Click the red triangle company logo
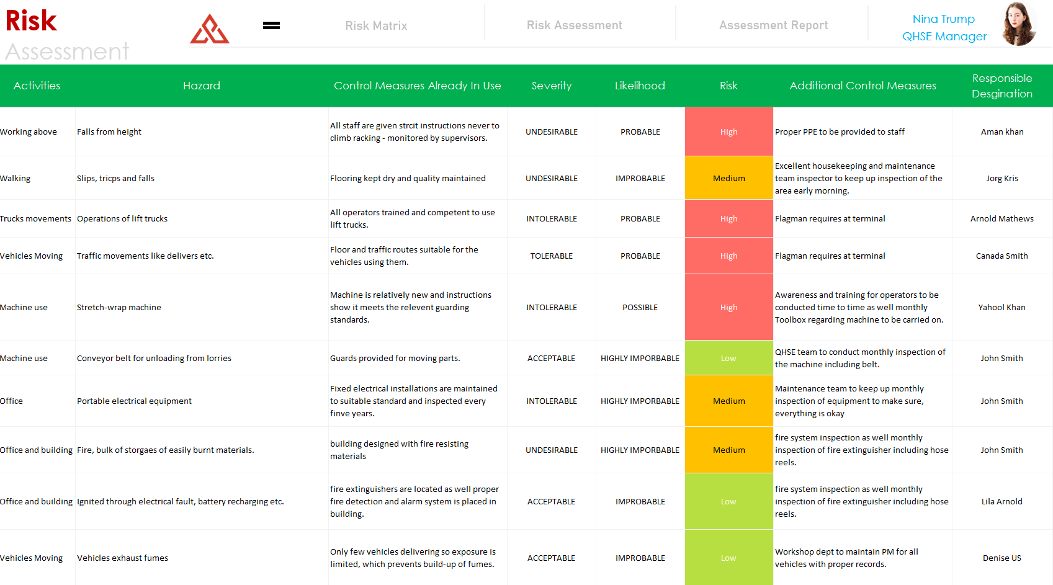 click(210, 29)
